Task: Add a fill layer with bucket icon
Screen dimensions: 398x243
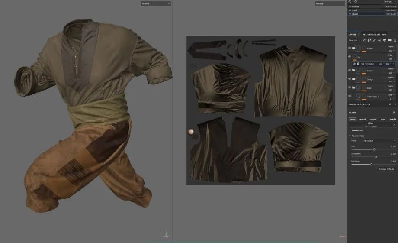Action: pos(379,40)
